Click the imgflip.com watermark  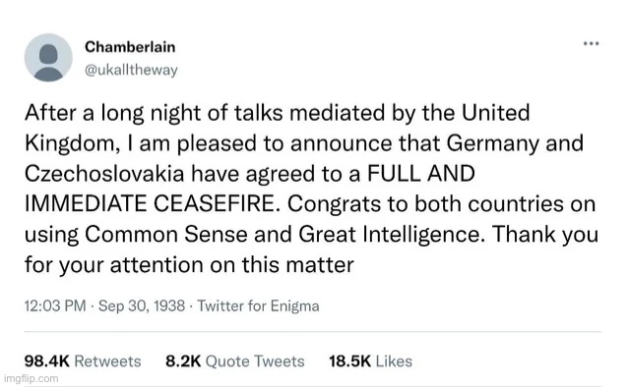tap(31, 378)
